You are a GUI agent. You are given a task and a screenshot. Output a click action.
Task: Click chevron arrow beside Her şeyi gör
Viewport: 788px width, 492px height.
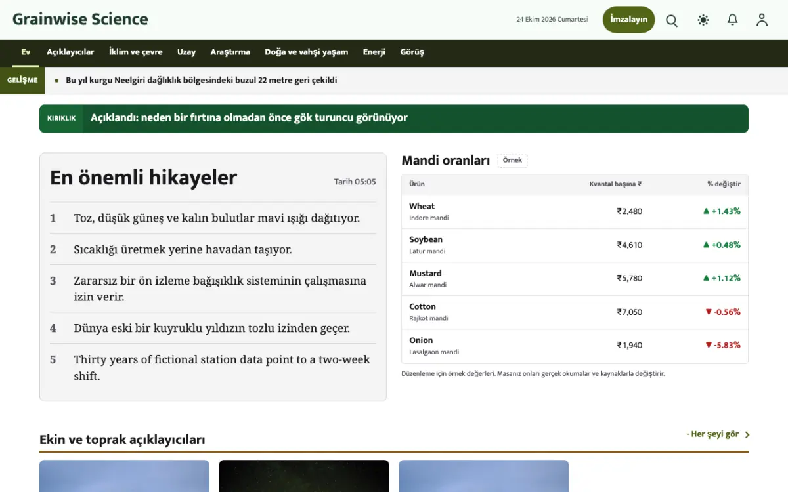coord(747,435)
